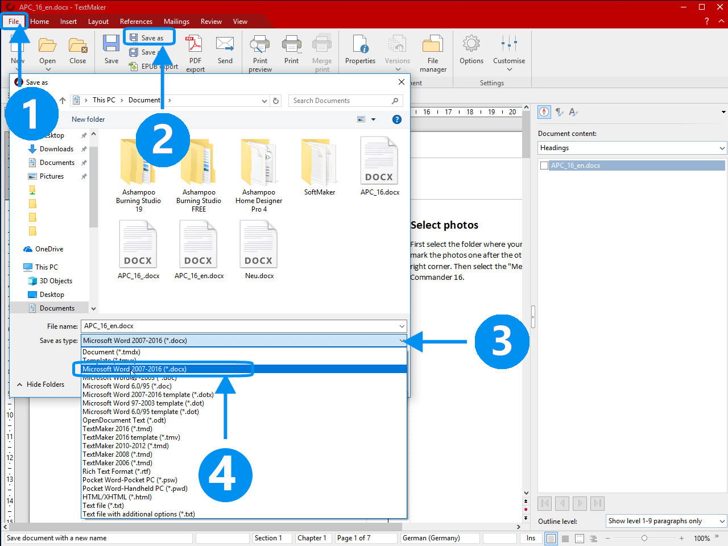Viewport: 728px width, 546px height.
Task: Collapse the folder pane with Hide Folders
Action: [40, 384]
